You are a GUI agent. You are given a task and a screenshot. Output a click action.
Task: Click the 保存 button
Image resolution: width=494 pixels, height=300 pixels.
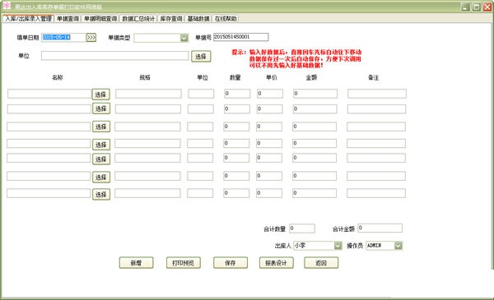[x=231, y=263]
